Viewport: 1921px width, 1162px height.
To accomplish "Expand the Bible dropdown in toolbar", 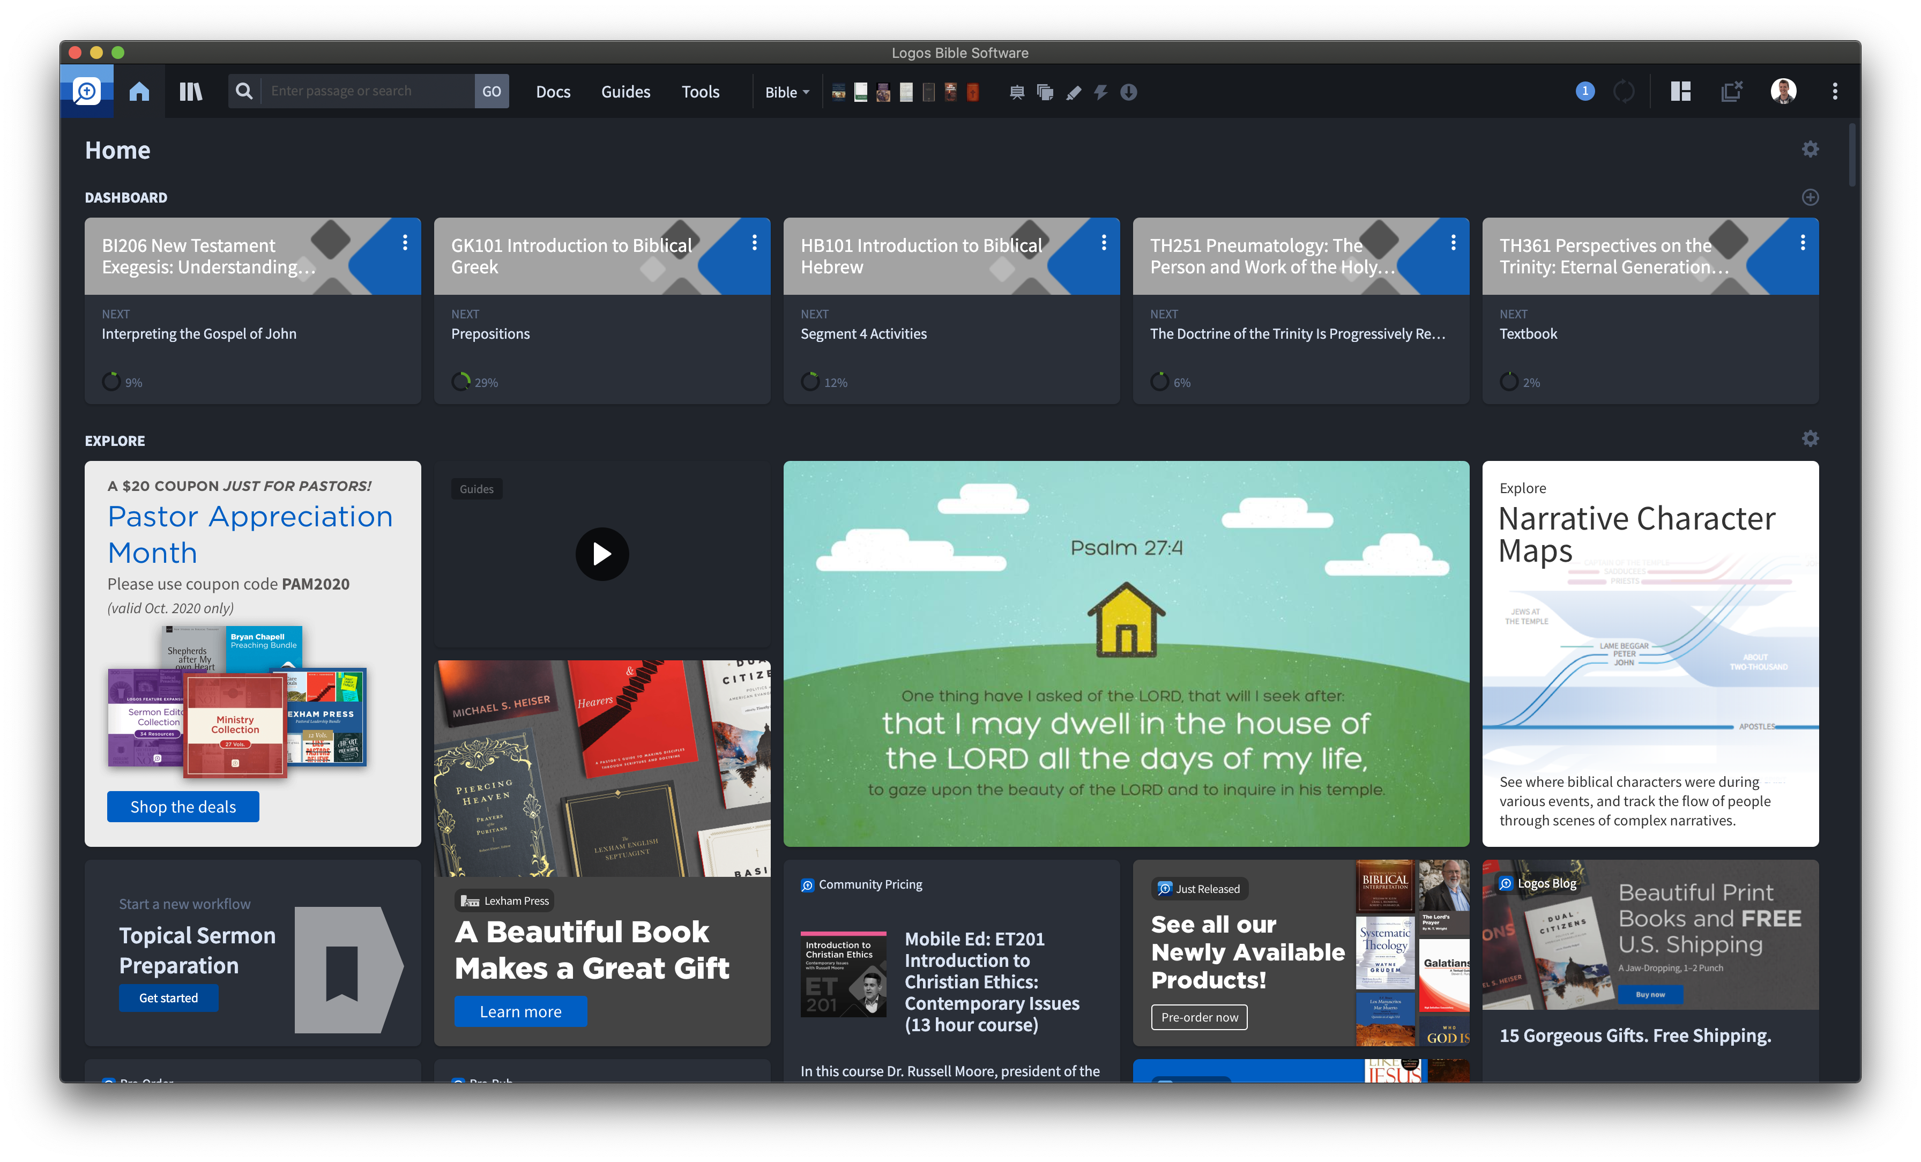I will tap(787, 93).
